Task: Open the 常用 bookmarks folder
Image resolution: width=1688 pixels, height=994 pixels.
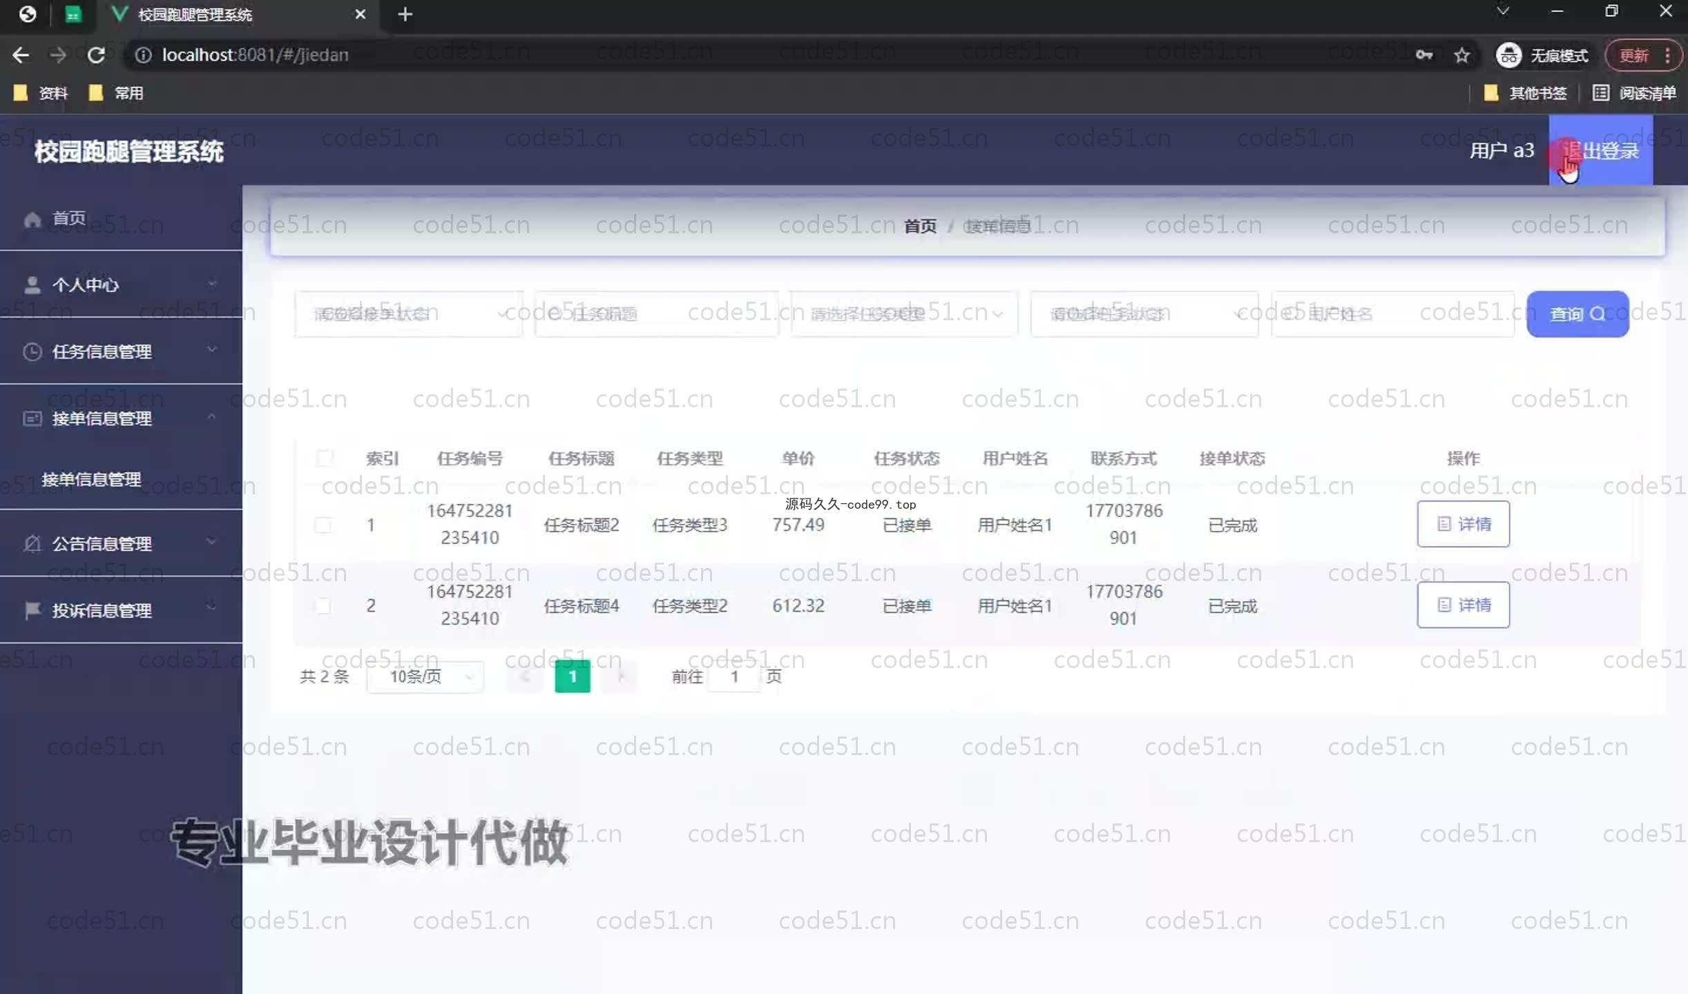Action: tap(116, 92)
